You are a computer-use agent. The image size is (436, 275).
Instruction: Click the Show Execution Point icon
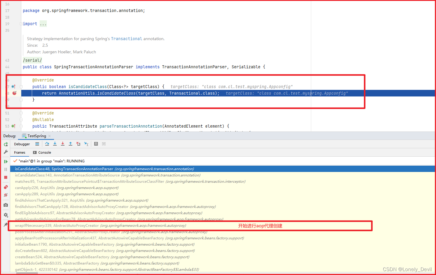click(37, 144)
